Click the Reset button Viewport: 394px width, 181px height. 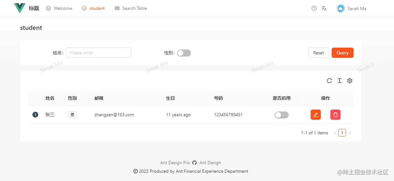319,53
